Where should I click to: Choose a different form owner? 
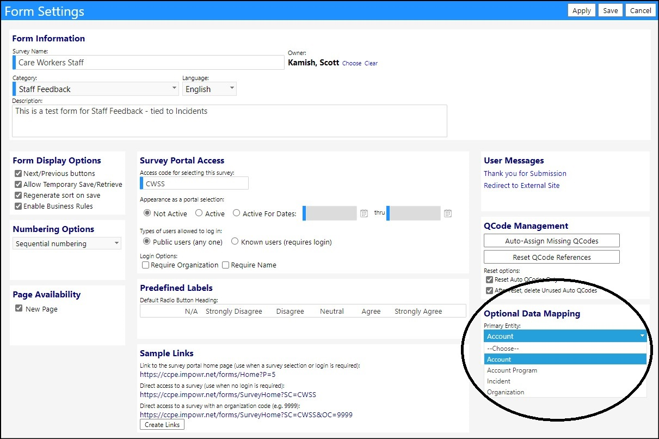pos(352,63)
